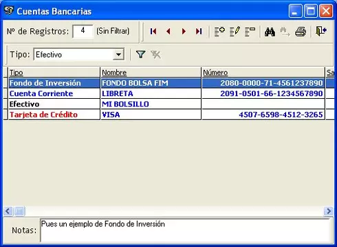Close the Cuentas Bancarias window
The width and height of the screenshot is (337, 247).
coord(326,11)
